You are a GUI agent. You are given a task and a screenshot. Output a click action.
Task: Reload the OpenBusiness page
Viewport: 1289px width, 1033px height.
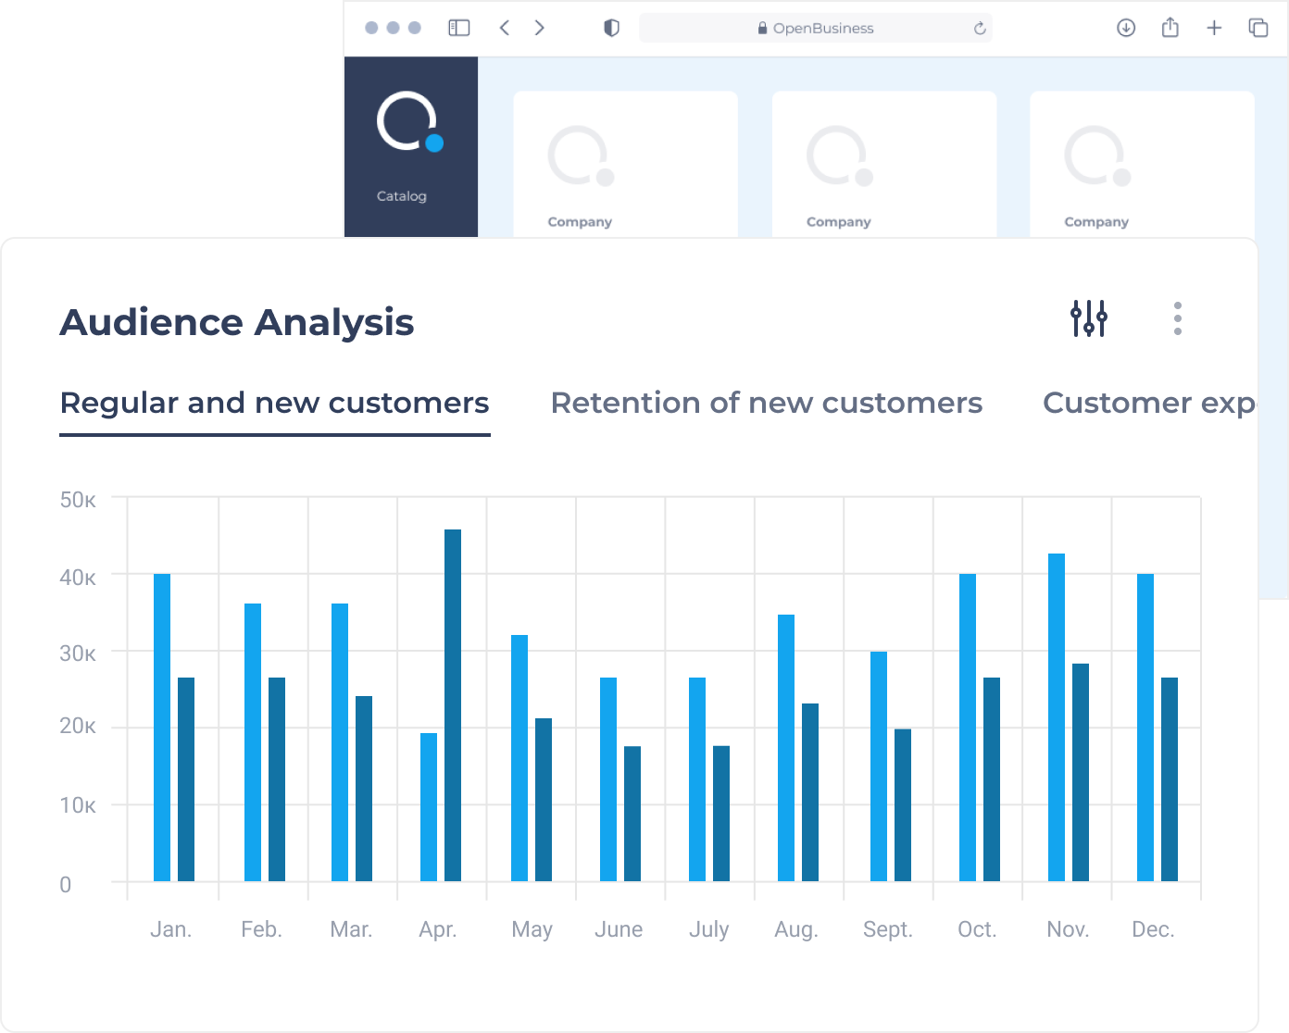coord(980,29)
